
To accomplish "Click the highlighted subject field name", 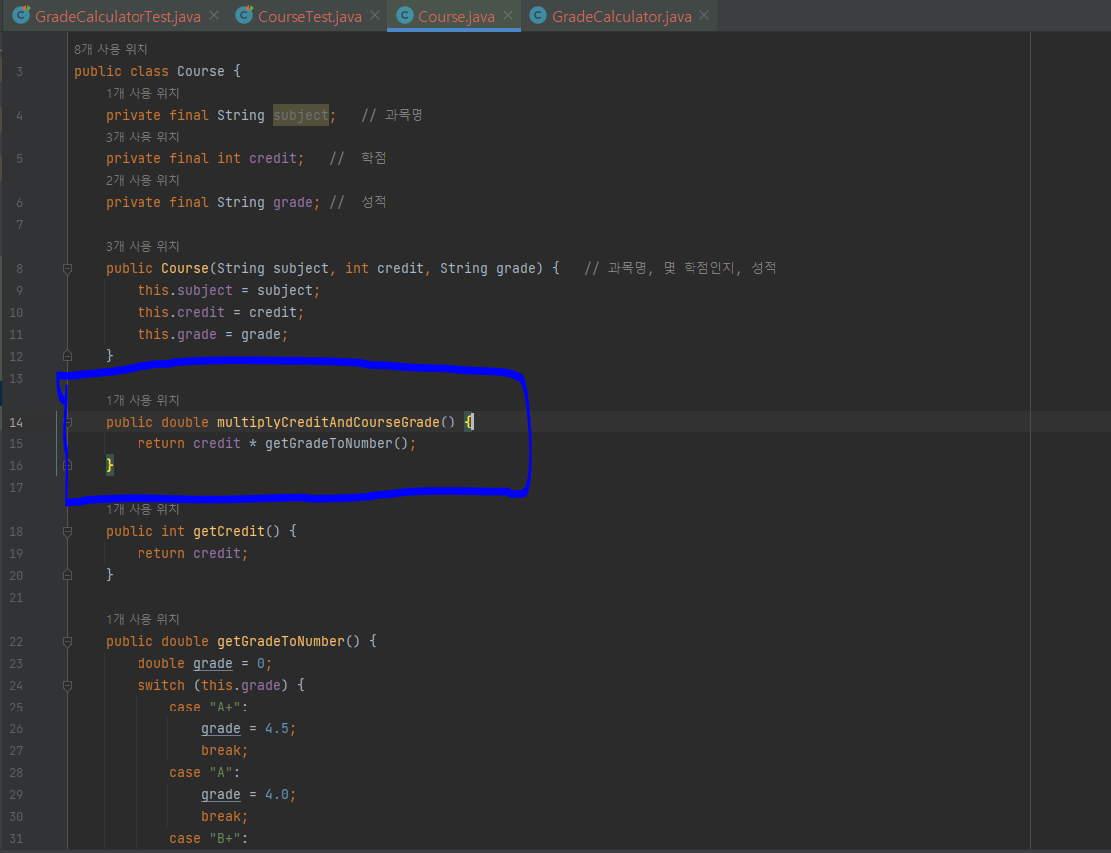I will coord(301,115).
